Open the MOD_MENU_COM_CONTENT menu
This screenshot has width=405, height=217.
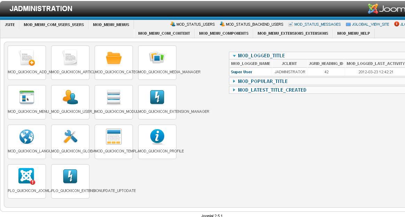coord(164,33)
